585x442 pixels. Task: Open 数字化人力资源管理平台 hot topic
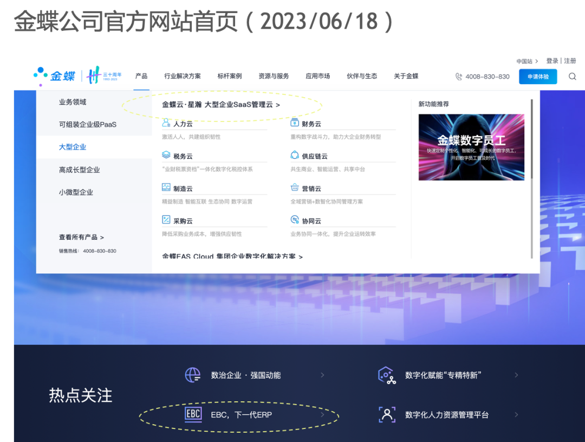point(446,415)
